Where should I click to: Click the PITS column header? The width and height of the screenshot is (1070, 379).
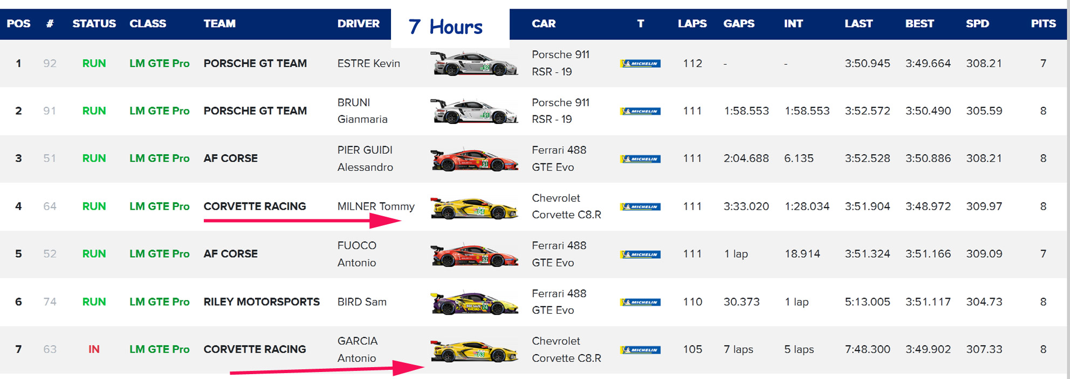pyautogui.click(x=1043, y=24)
